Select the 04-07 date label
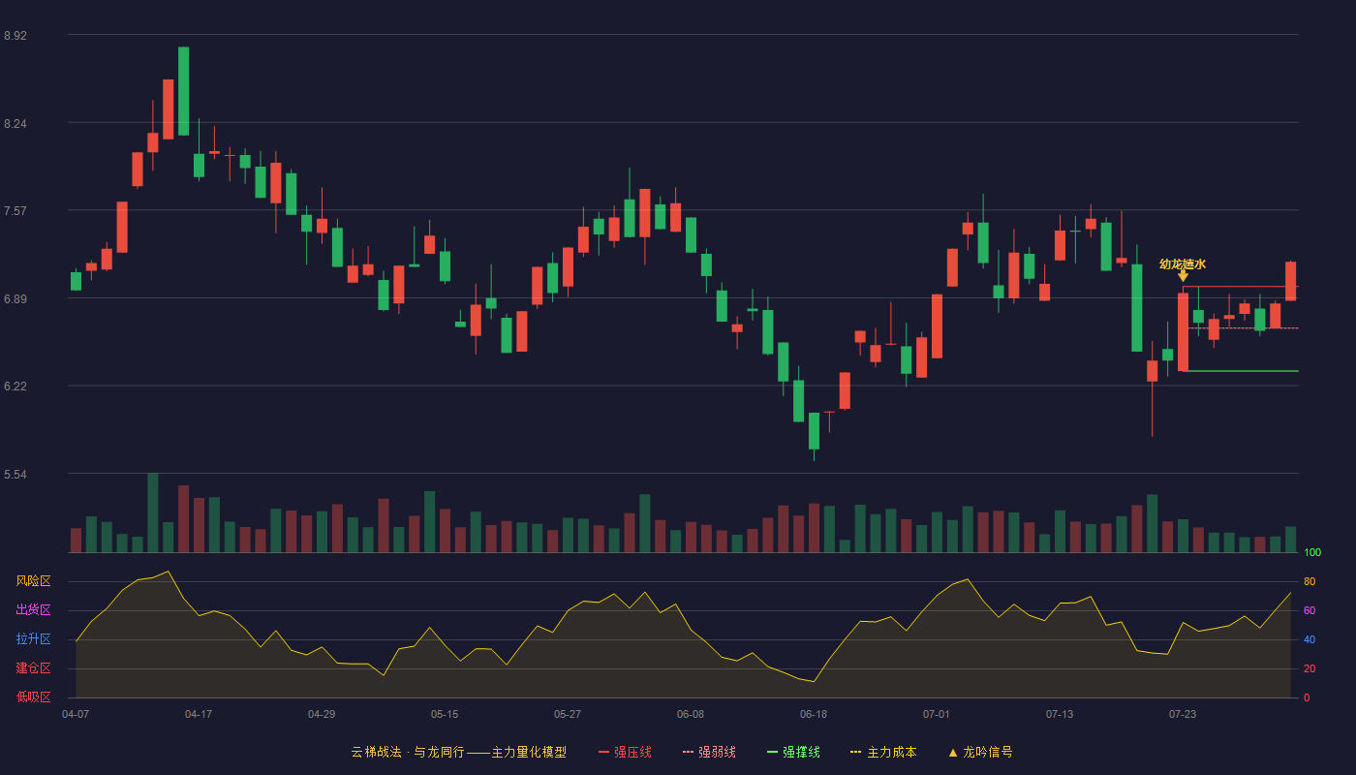Viewport: 1356px width, 775px height. point(76,714)
